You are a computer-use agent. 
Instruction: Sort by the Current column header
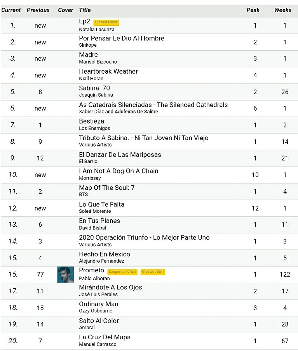pyautogui.click(x=11, y=10)
